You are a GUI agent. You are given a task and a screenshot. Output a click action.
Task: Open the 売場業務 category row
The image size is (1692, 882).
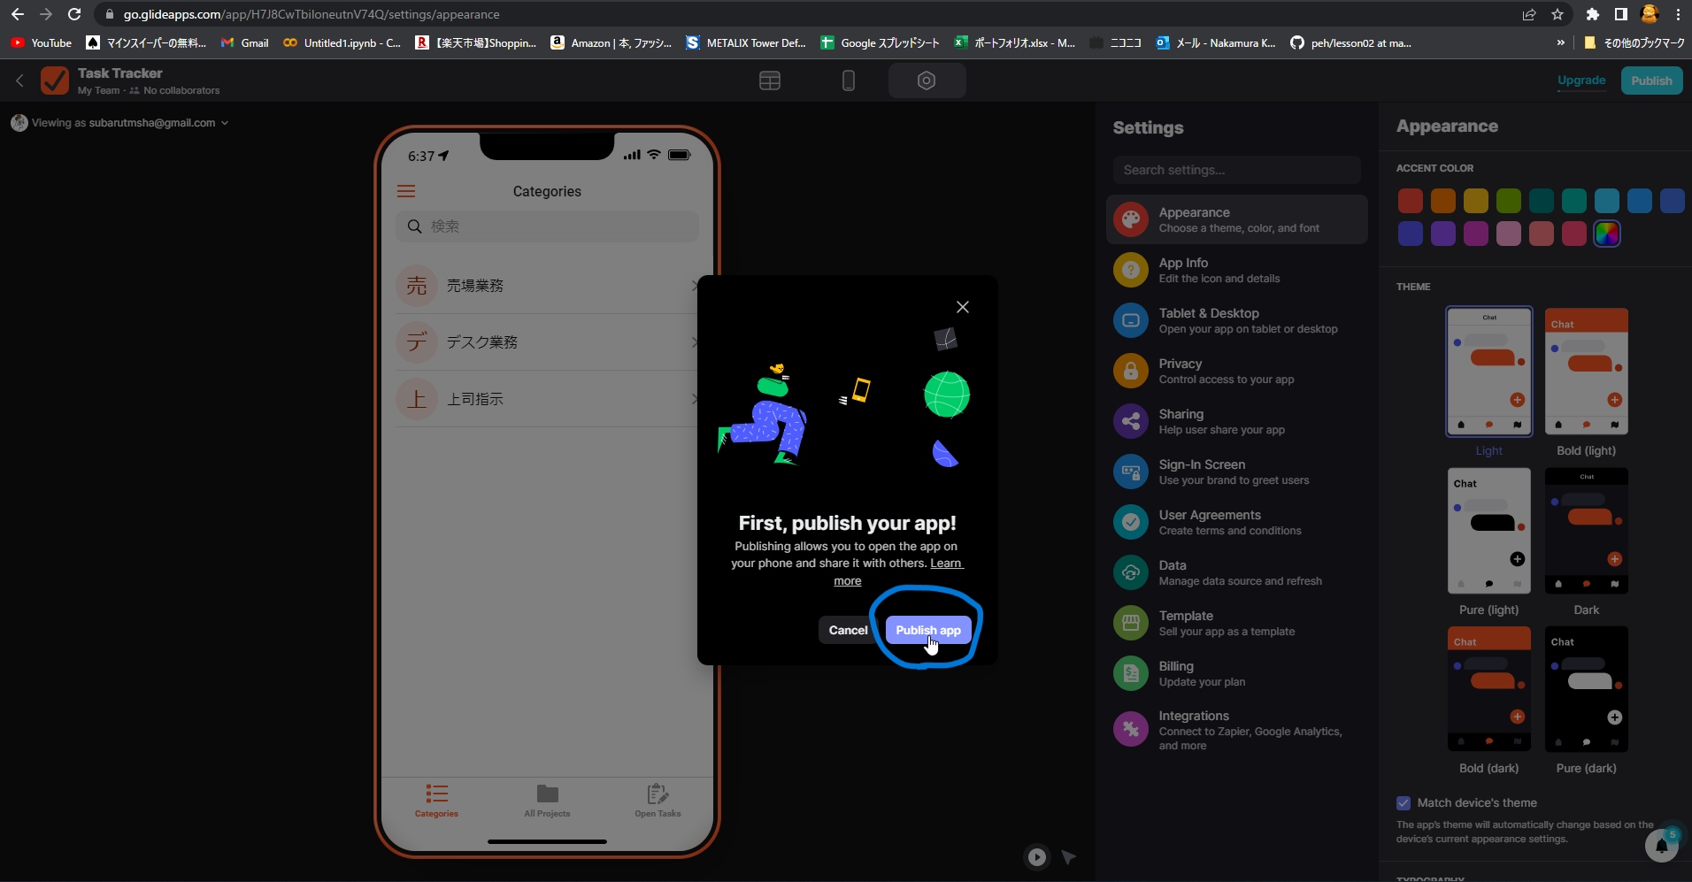point(547,286)
